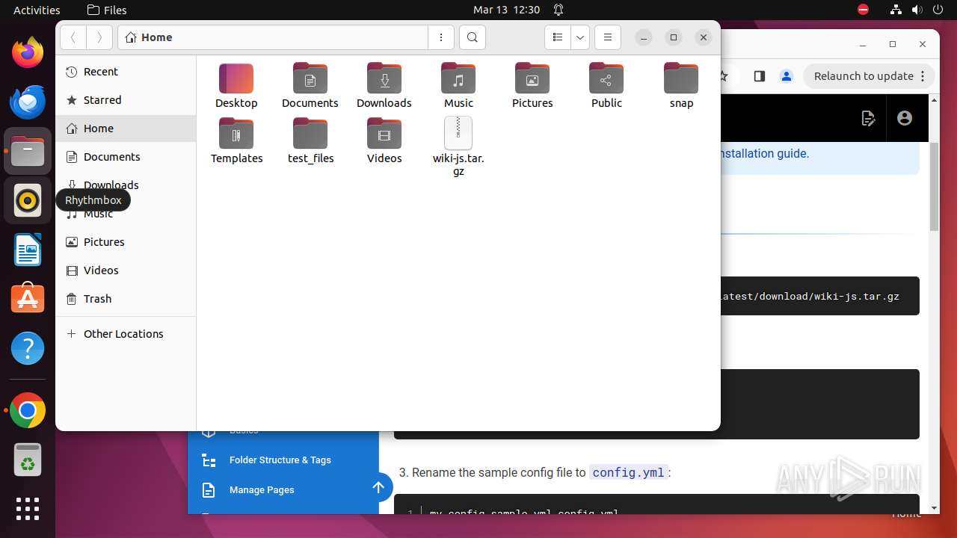
Task: Open Folder Structure & Tags wiki link
Action: (x=280, y=460)
